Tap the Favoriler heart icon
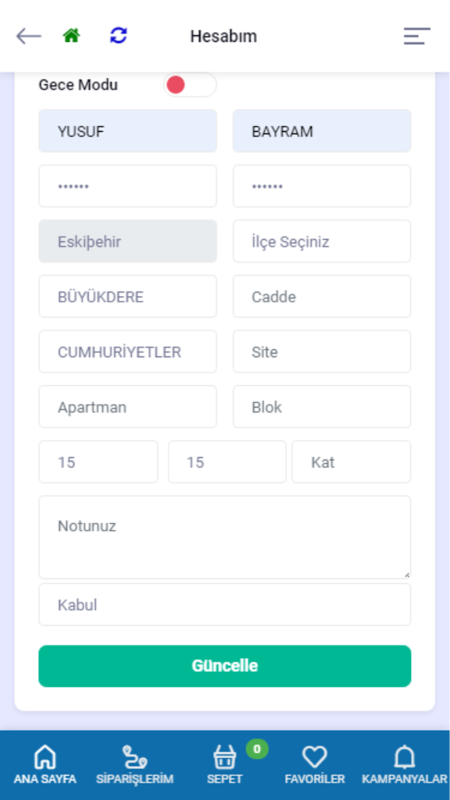This screenshot has height=800, width=450. (x=314, y=759)
